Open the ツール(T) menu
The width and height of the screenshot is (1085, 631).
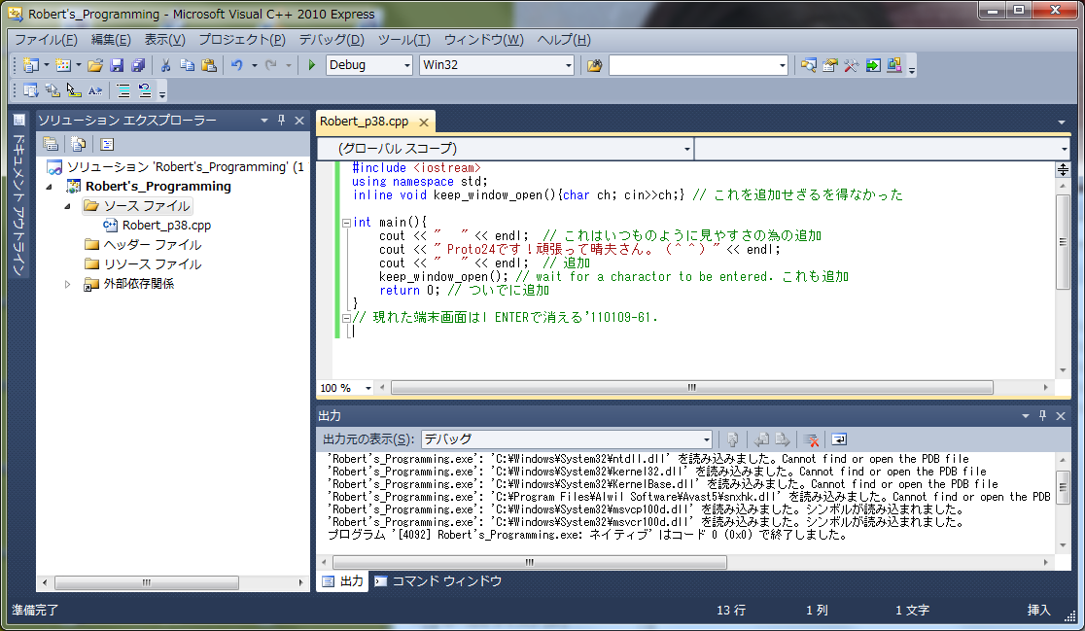[404, 40]
